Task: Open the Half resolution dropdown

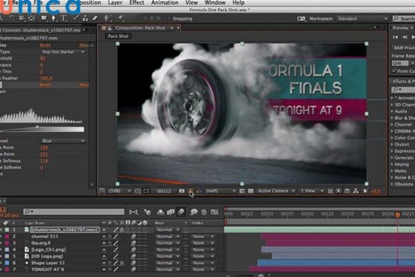Action: pyautogui.click(x=221, y=191)
